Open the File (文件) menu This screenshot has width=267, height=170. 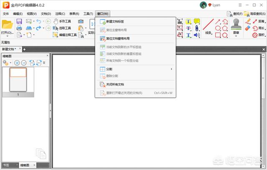[5, 14]
